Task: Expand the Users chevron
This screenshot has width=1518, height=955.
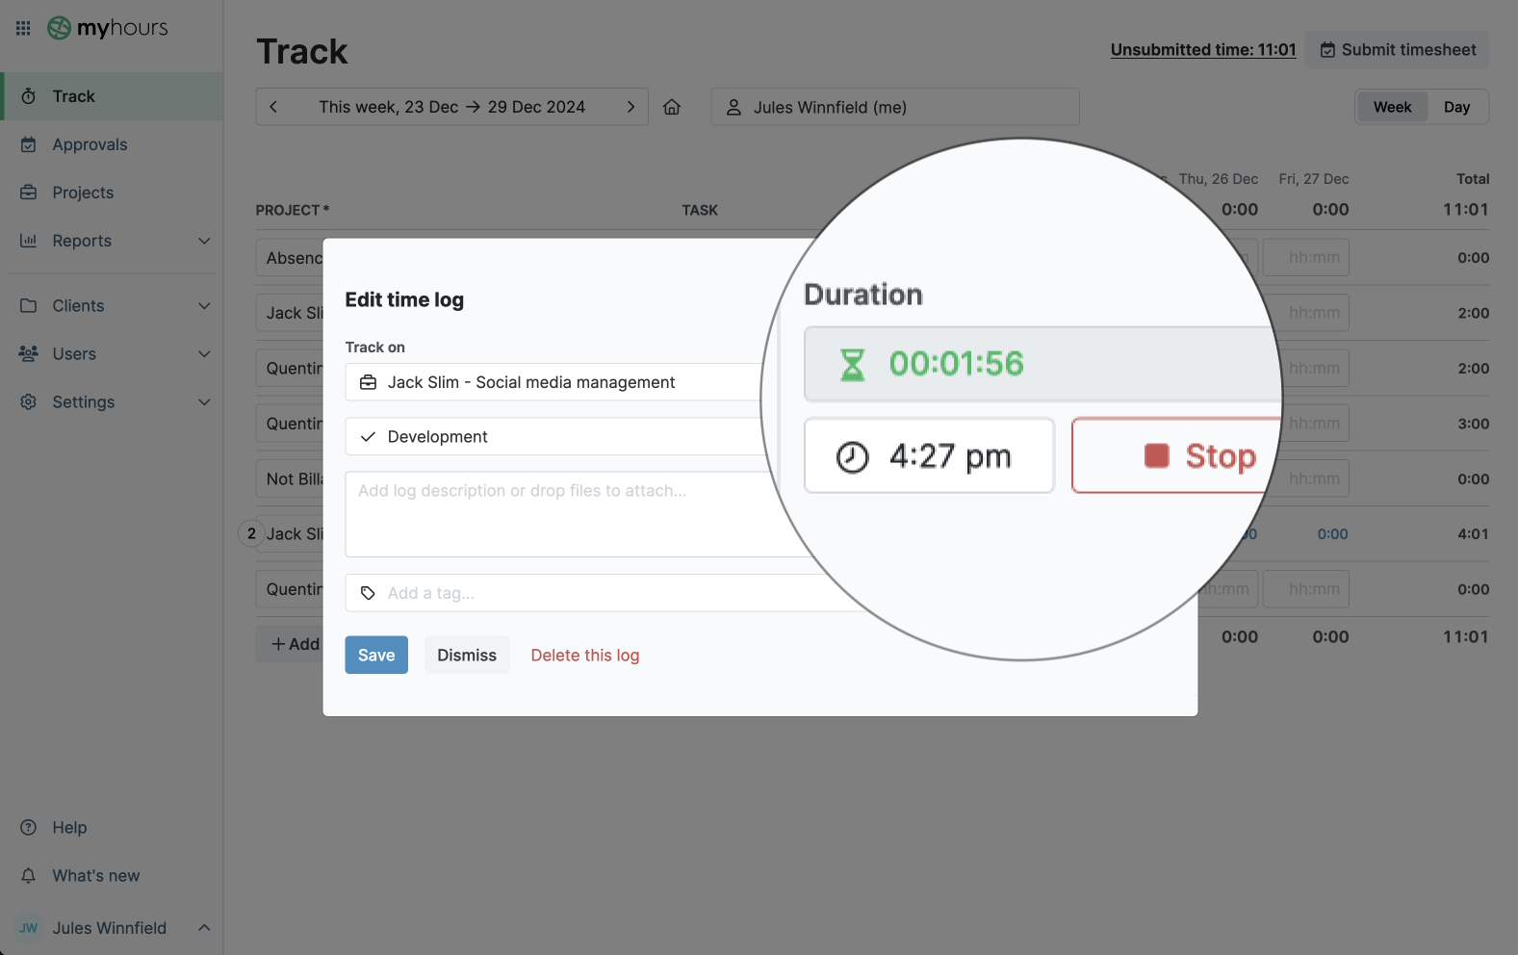Action: click(204, 354)
